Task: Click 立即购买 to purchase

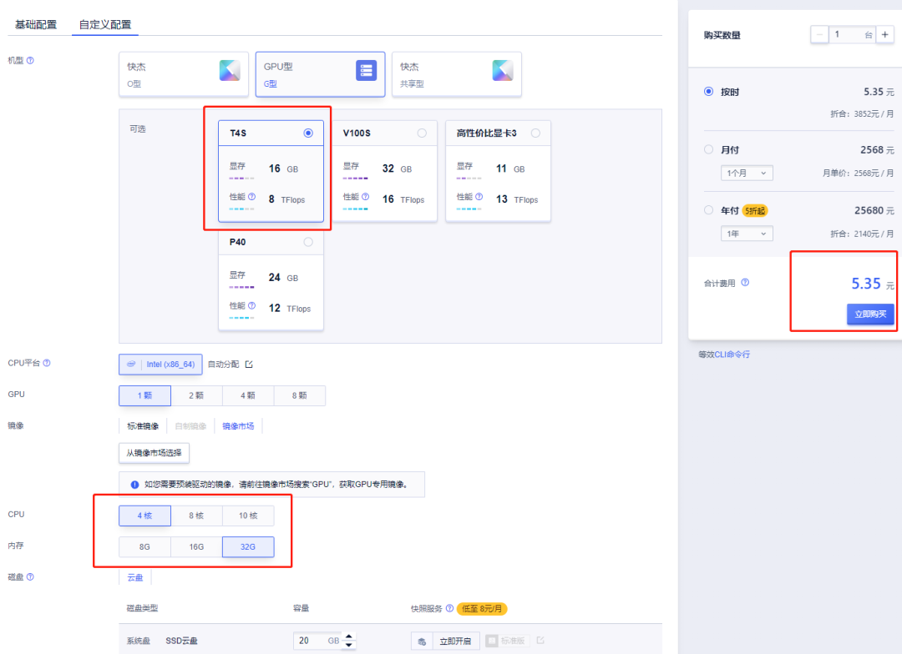Action: tap(870, 314)
